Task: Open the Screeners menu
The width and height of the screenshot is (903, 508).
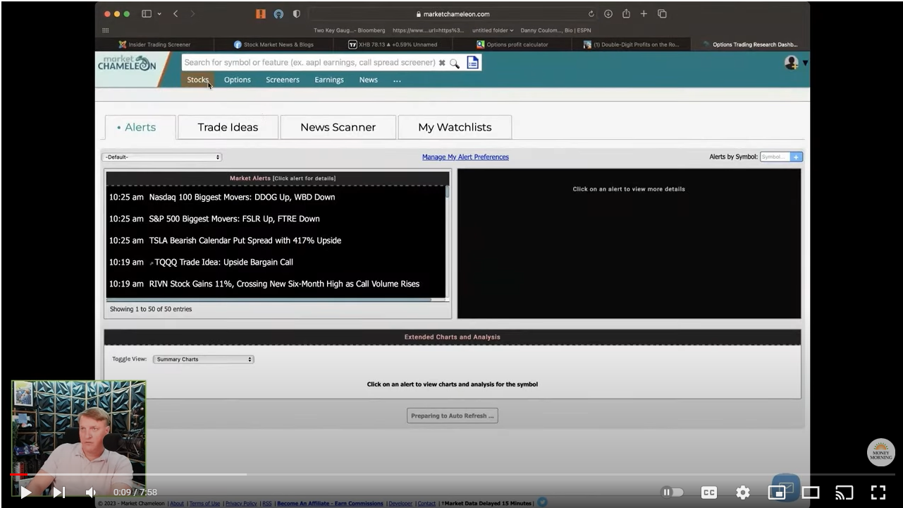Action: pyautogui.click(x=283, y=80)
